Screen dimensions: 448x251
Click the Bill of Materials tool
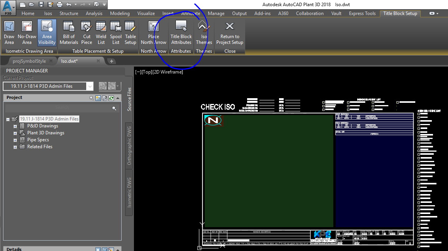pos(69,33)
